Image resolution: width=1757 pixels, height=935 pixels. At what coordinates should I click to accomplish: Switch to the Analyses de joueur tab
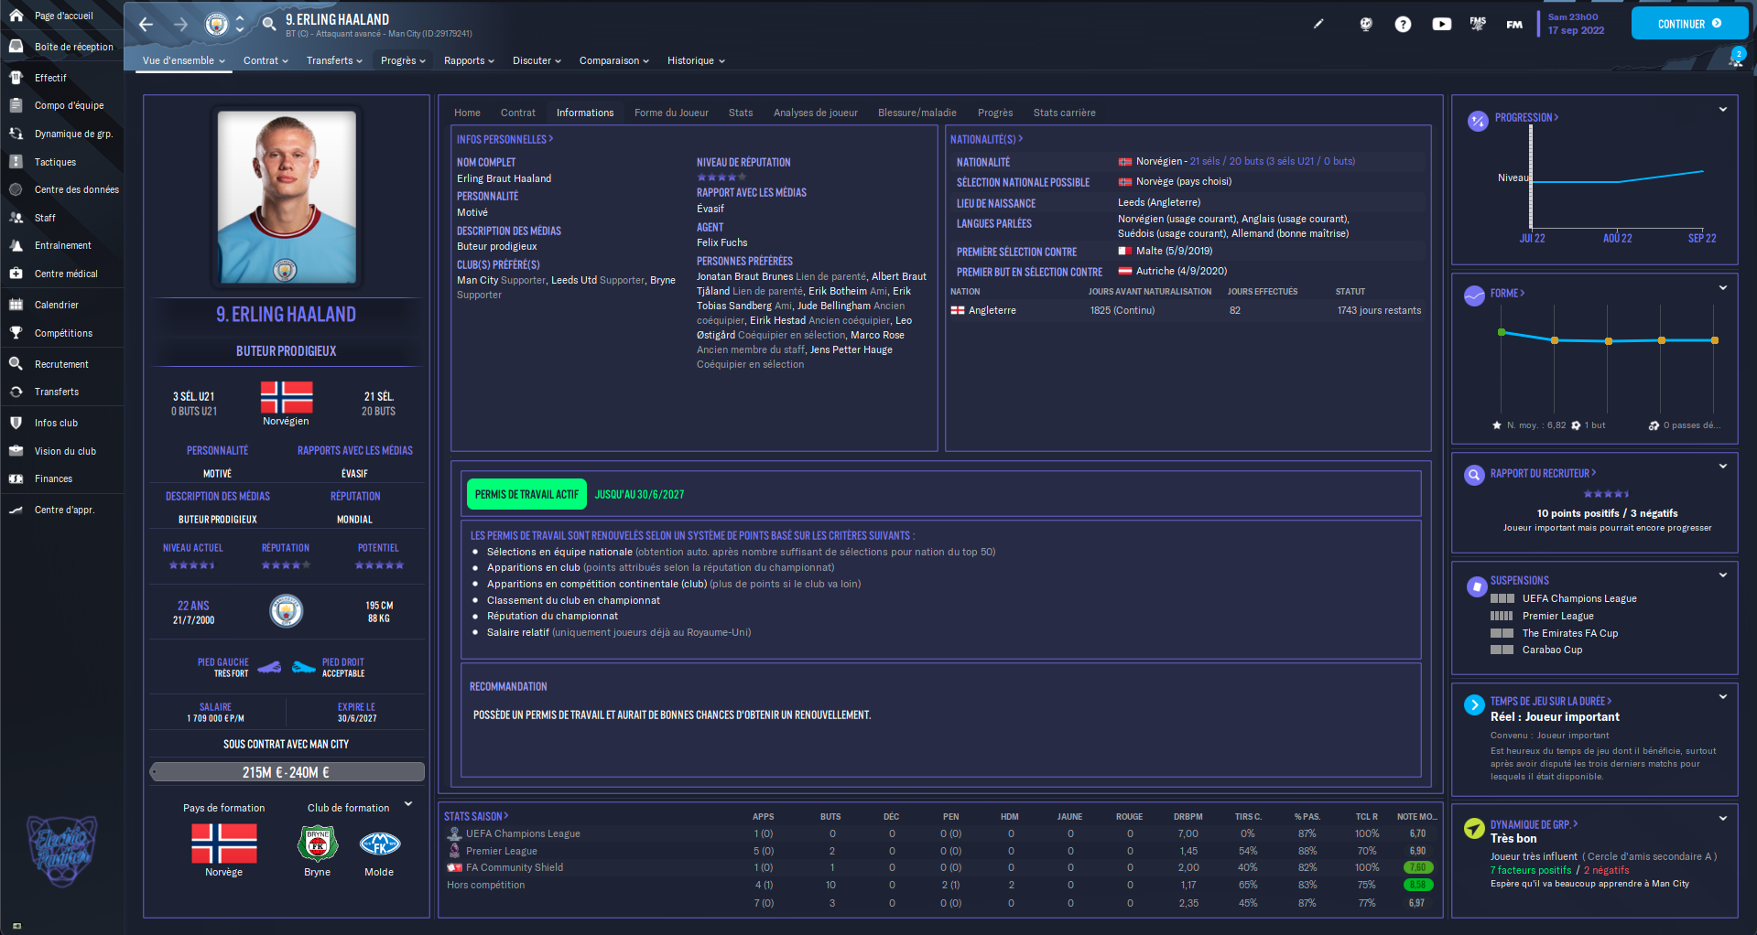click(816, 113)
